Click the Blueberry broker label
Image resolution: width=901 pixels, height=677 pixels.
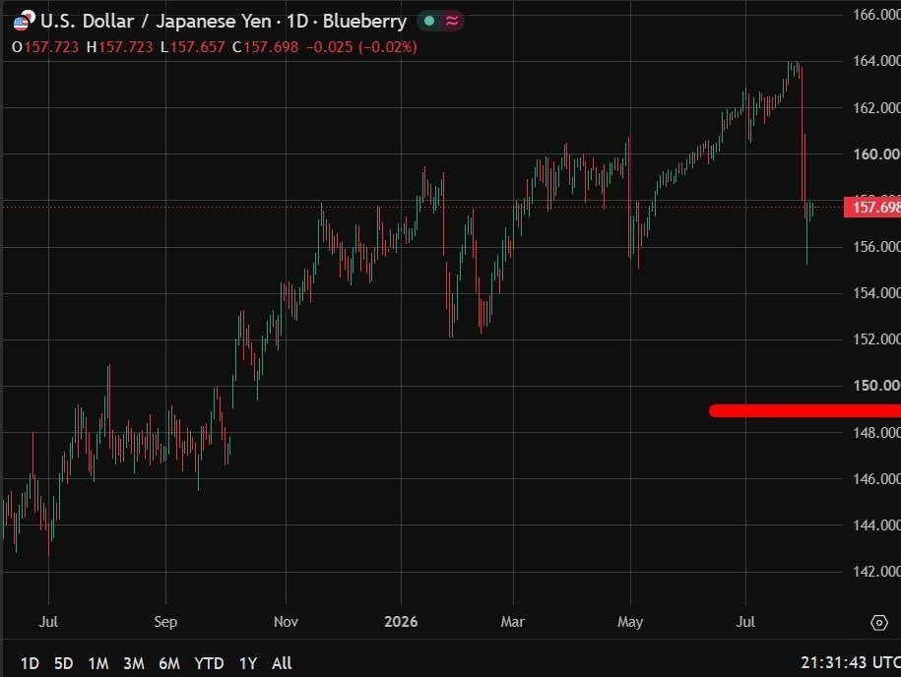pos(365,22)
